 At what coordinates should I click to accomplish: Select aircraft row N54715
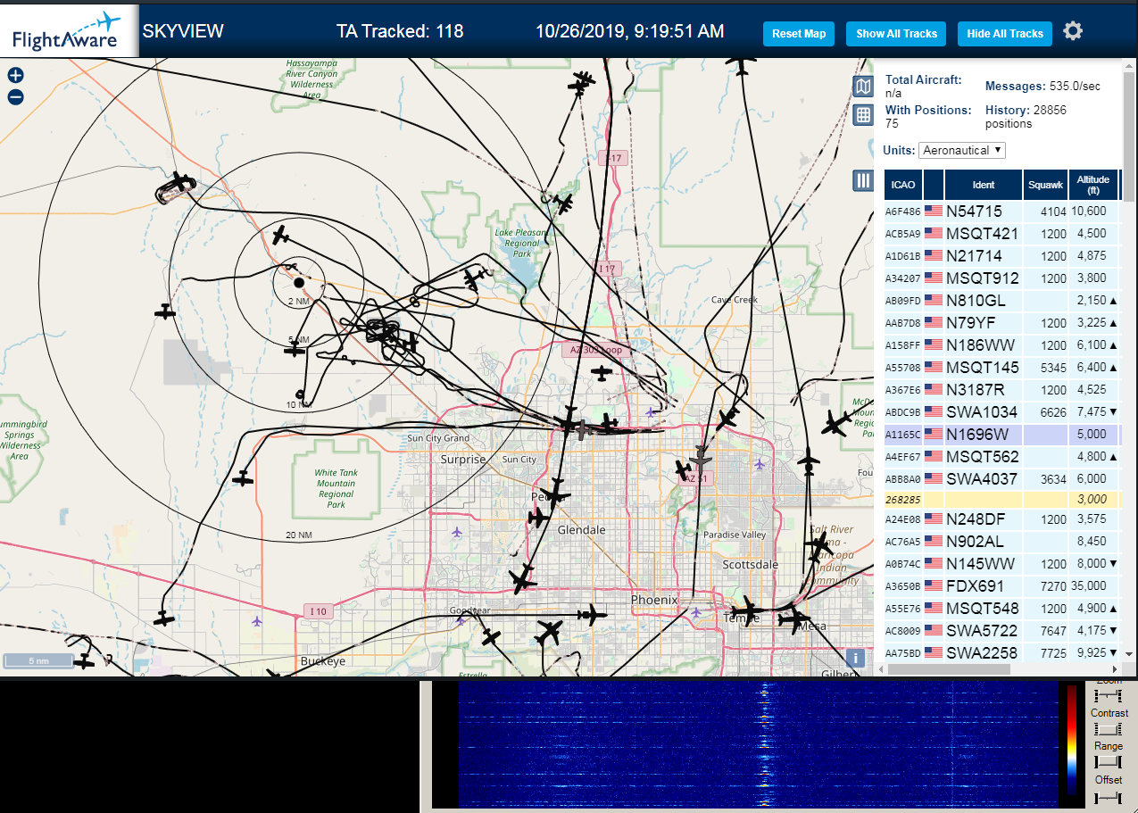click(1002, 212)
